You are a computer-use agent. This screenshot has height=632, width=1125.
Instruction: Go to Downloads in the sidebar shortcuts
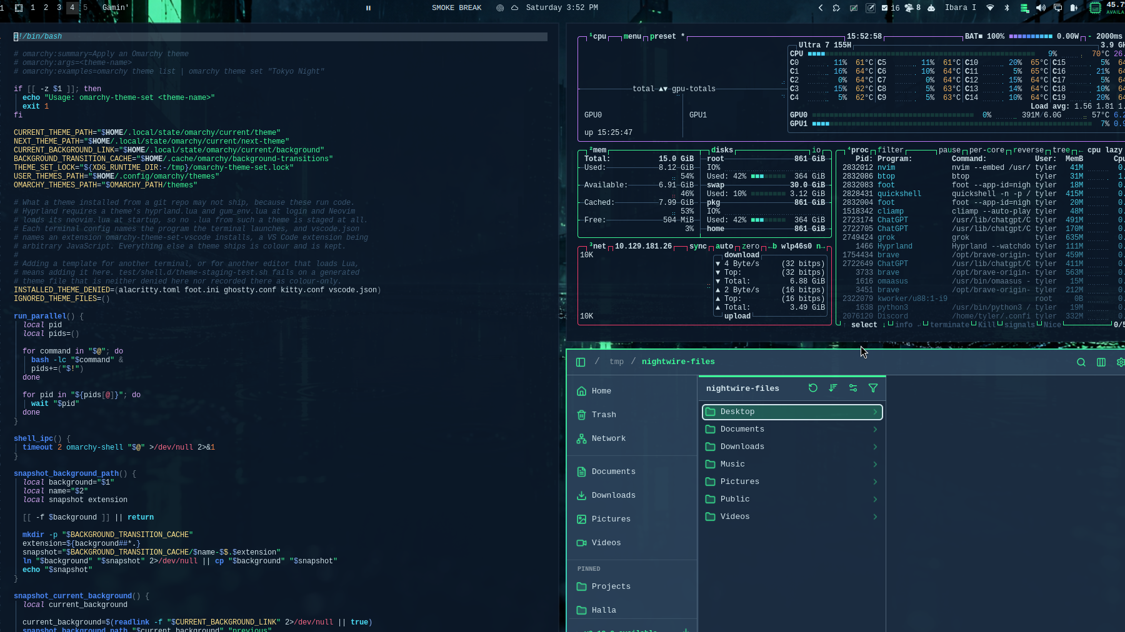click(632, 495)
